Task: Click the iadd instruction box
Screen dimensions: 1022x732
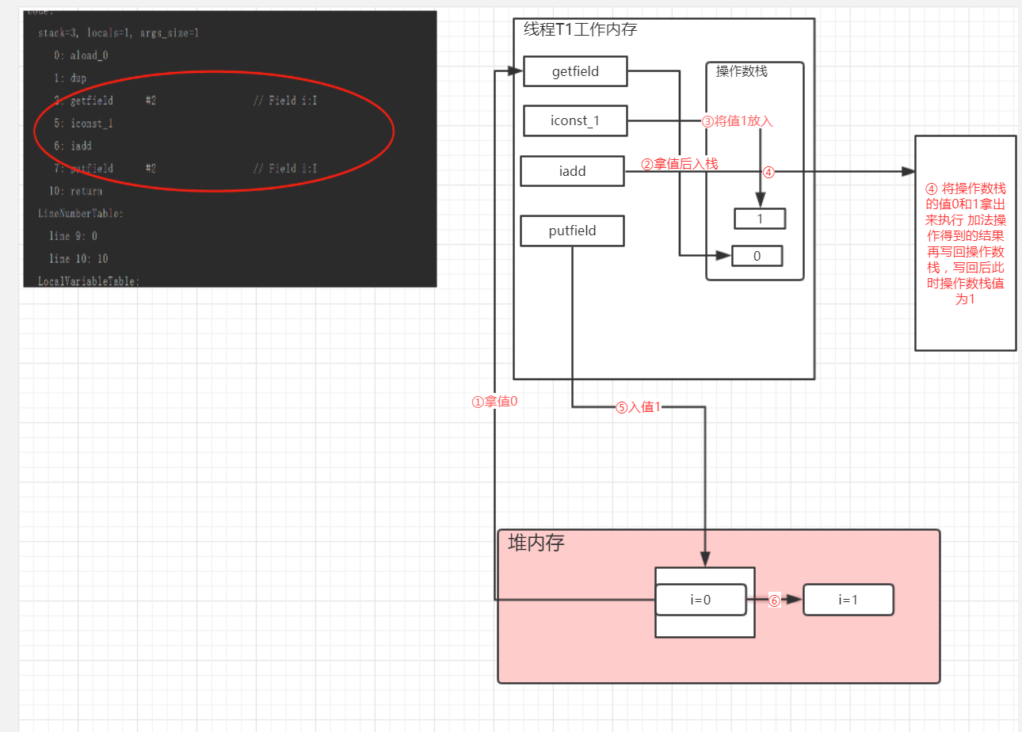Action: click(x=572, y=171)
